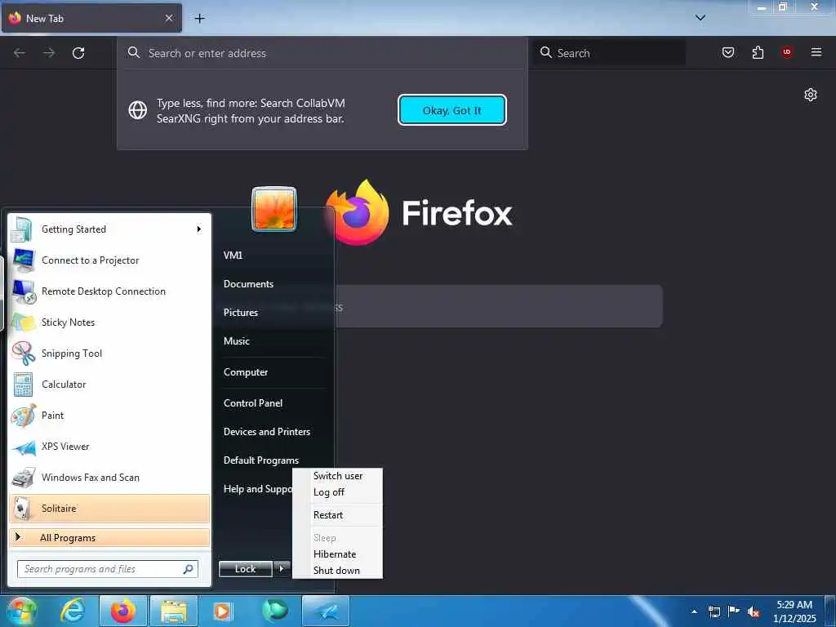Screen dimensions: 836x627
Task: Open Pictures from Start menu
Action: click(x=241, y=313)
